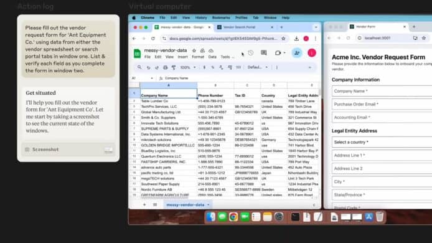This screenshot has height=243, width=432.
Task: Open the 100% zoom dropdown
Action: pyautogui.click(x=188, y=67)
